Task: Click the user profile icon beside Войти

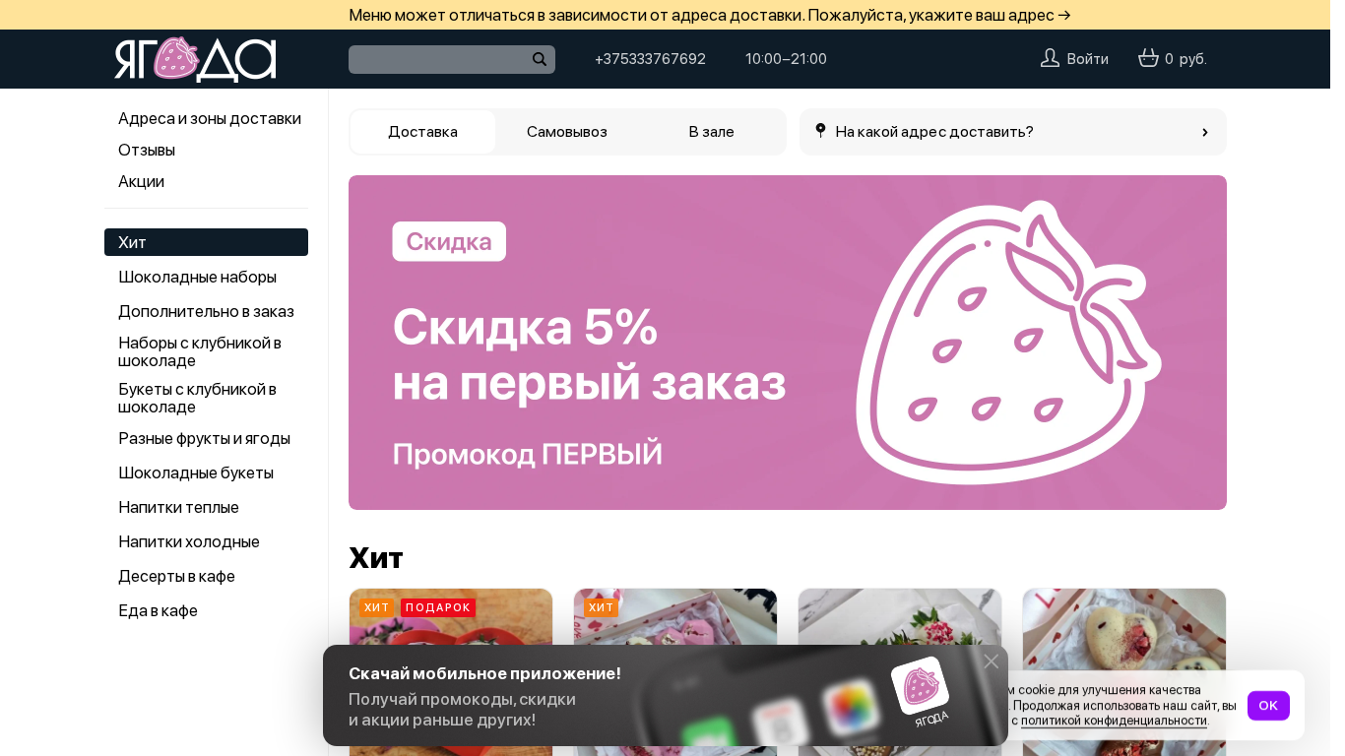Action: pyautogui.click(x=1050, y=58)
